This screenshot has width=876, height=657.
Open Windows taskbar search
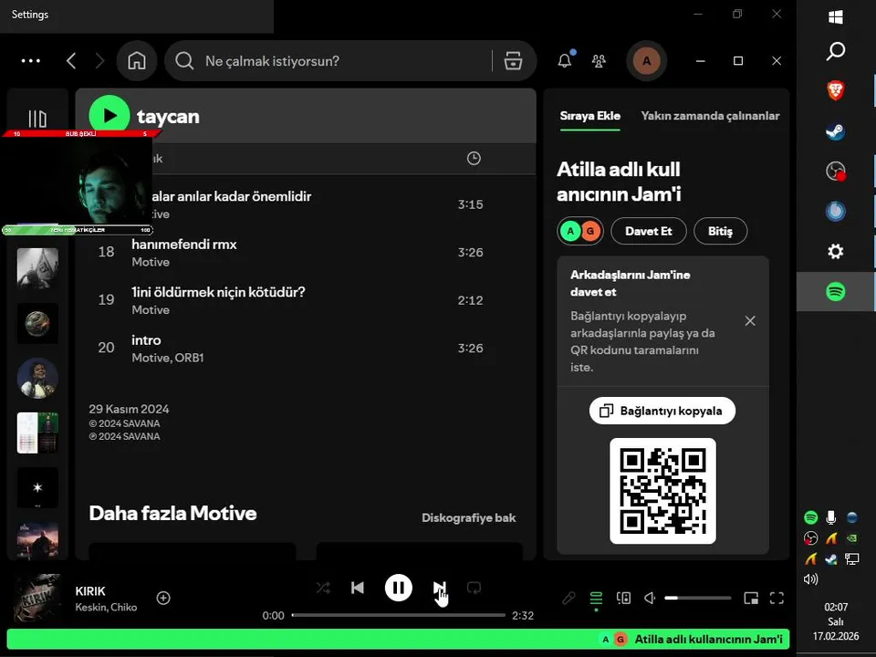(836, 51)
